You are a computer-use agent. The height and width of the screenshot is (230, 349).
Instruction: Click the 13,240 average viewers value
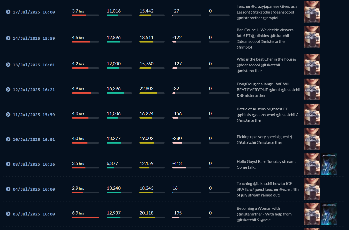coord(114,188)
